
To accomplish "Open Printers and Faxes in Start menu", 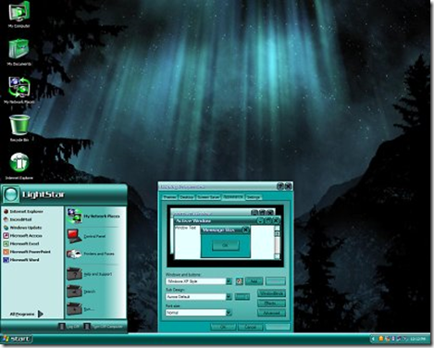I will pos(91,254).
